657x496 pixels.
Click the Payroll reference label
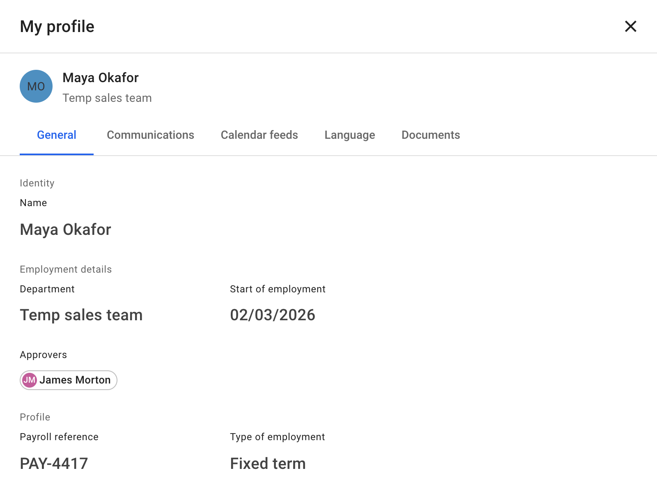point(59,437)
